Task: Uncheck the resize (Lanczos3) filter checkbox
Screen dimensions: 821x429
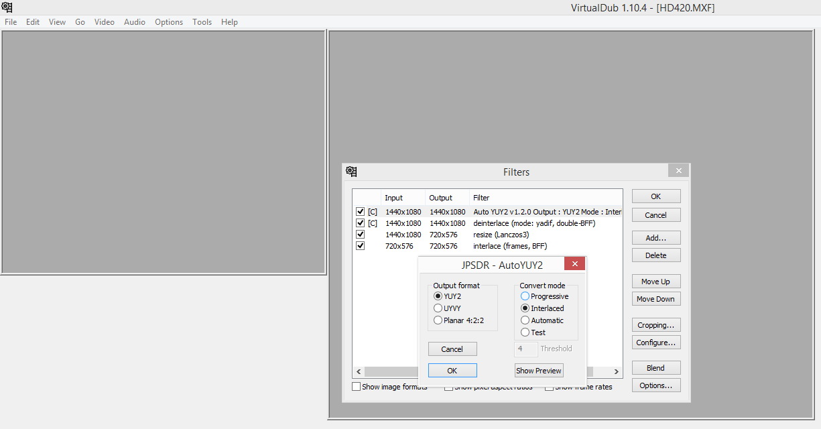Action: pyautogui.click(x=361, y=235)
